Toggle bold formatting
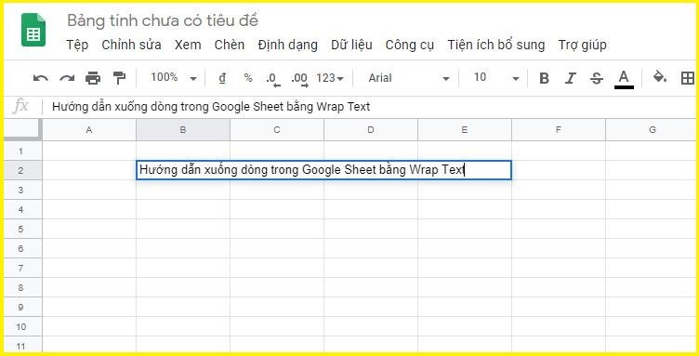This screenshot has width=699, height=356. tap(544, 78)
